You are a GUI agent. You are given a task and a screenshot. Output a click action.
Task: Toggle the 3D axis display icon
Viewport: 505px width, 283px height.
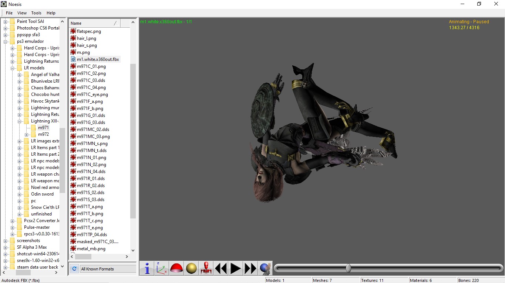(x=162, y=268)
